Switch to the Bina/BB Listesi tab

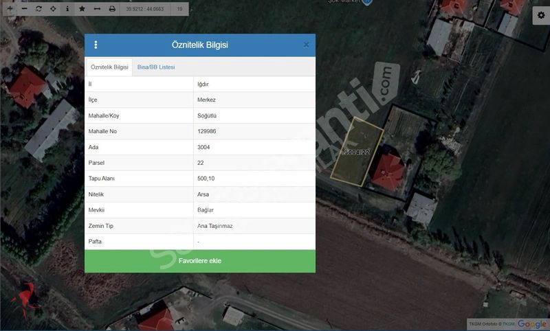[156, 67]
